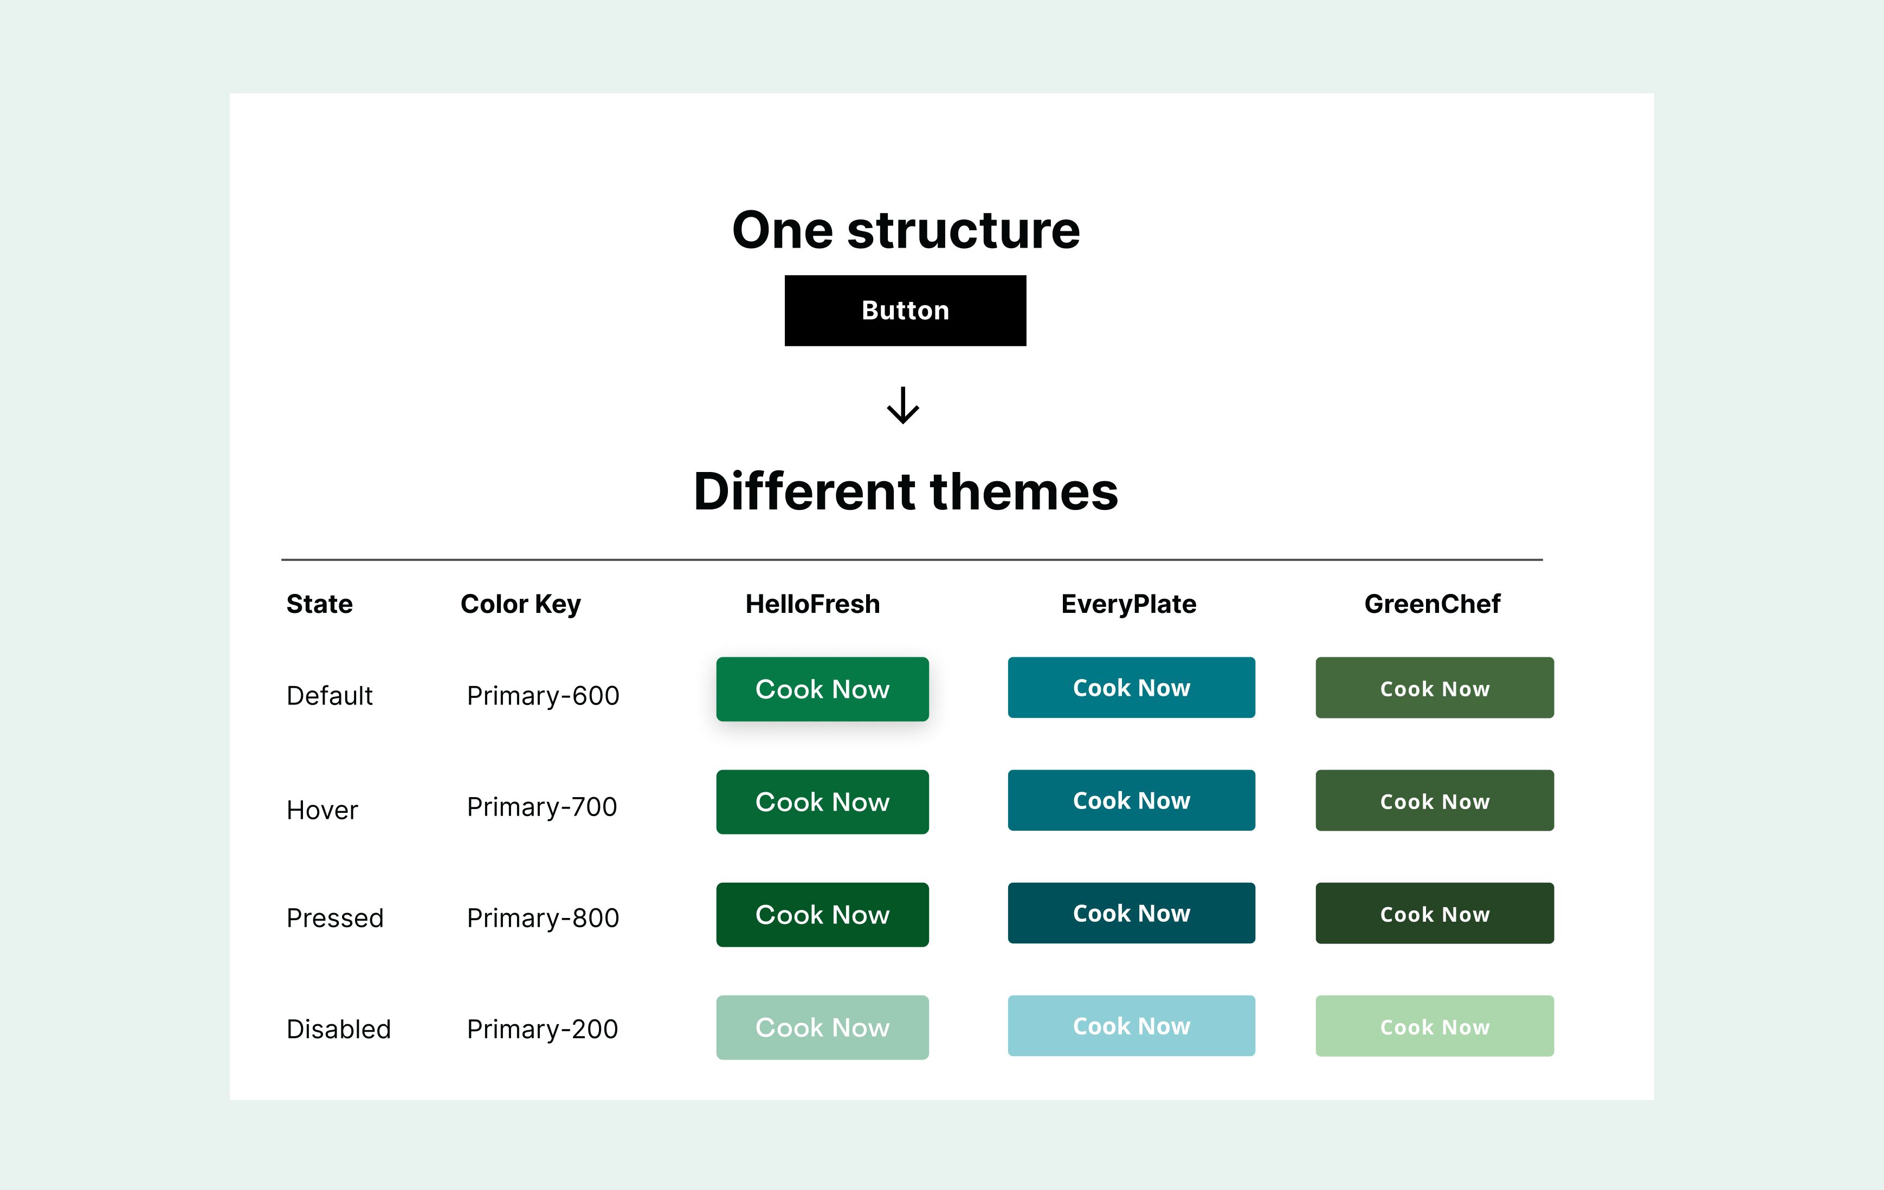
Task: Click HelloFresh Pressed Cook Now button
Action: pyautogui.click(x=822, y=915)
